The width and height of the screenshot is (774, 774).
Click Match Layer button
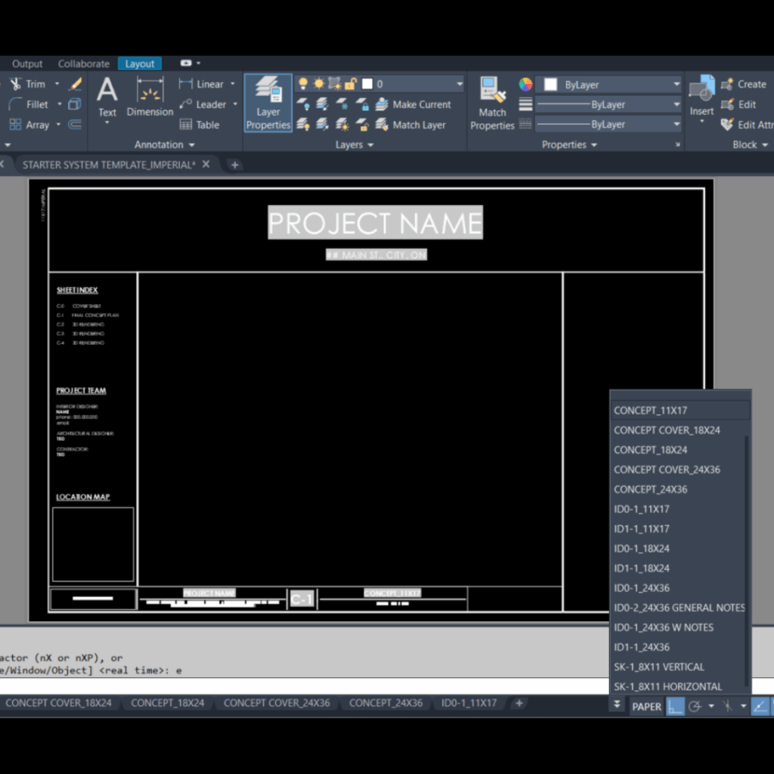click(x=419, y=125)
